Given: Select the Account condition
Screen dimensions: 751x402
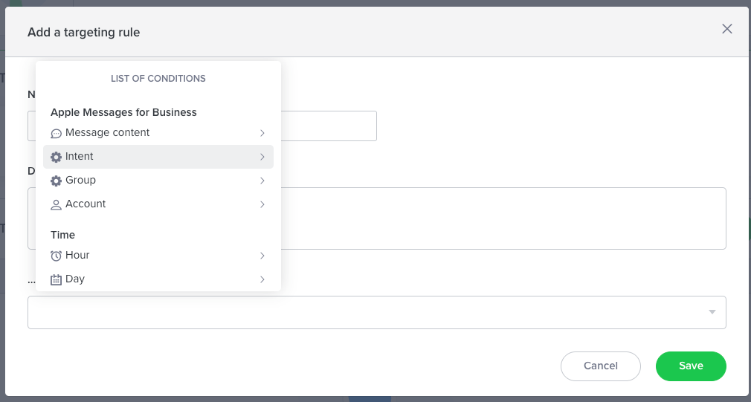Looking at the screenshot, I should [86, 204].
